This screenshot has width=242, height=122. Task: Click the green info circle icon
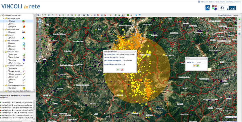click(x=75, y=15)
